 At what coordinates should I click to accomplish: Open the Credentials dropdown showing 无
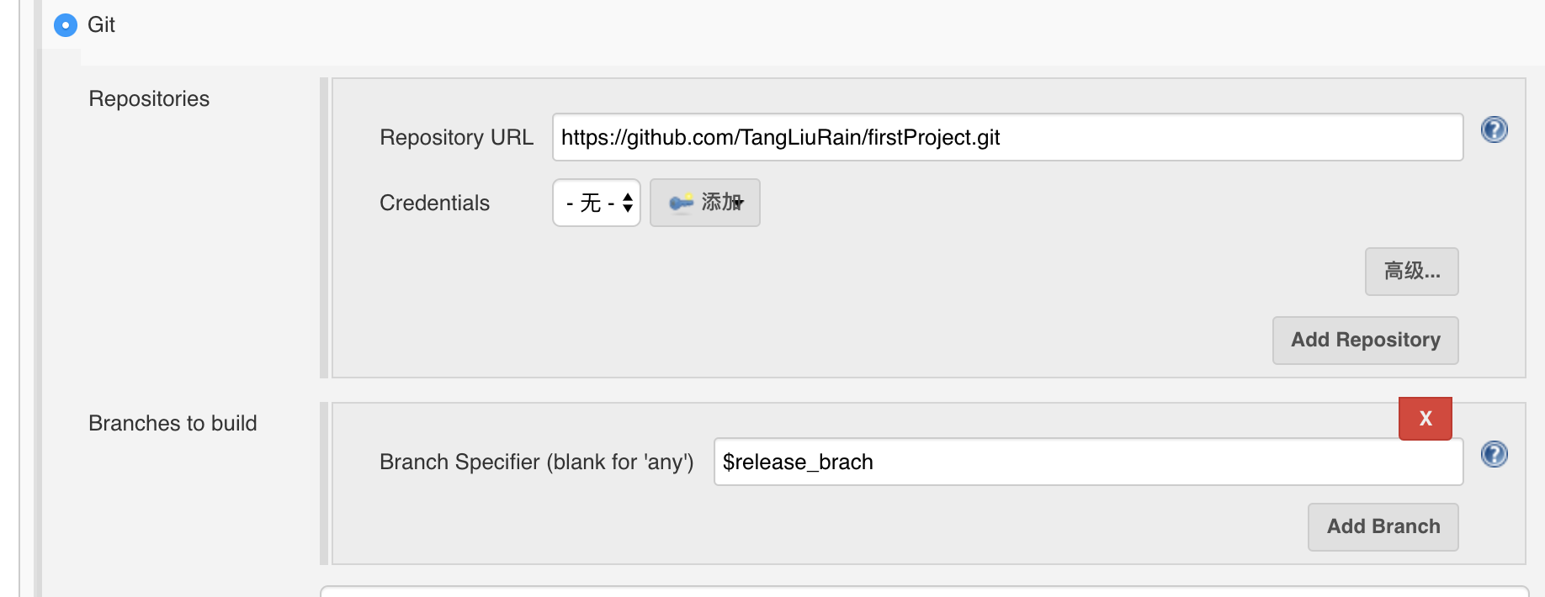(x=596, y=203)
